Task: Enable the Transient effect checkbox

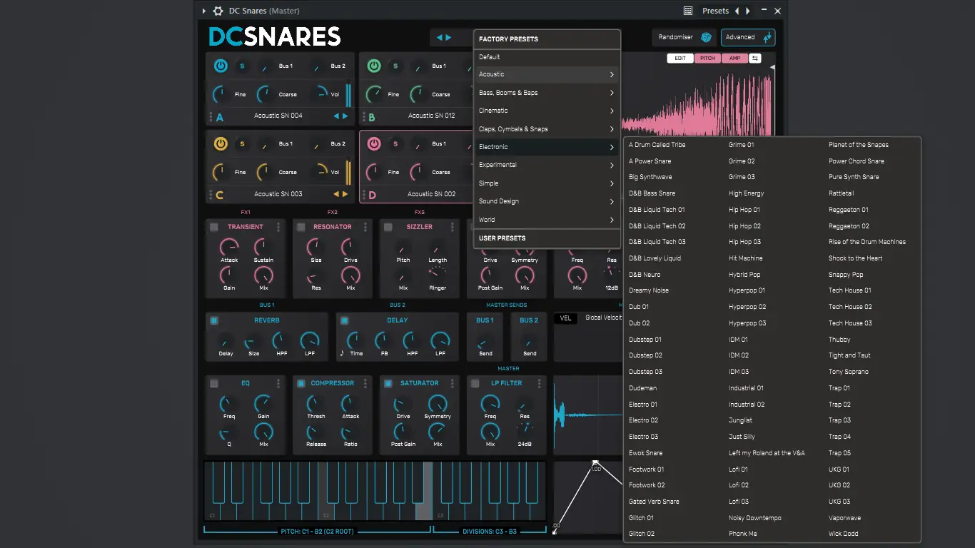Action: point(214,227)
